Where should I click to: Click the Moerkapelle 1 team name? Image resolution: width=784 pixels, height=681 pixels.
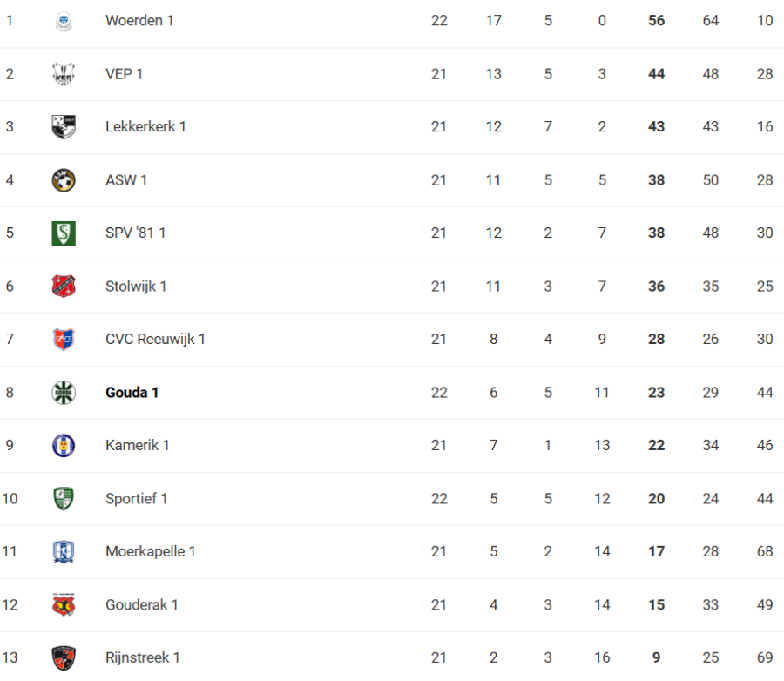tap(150, 552)
